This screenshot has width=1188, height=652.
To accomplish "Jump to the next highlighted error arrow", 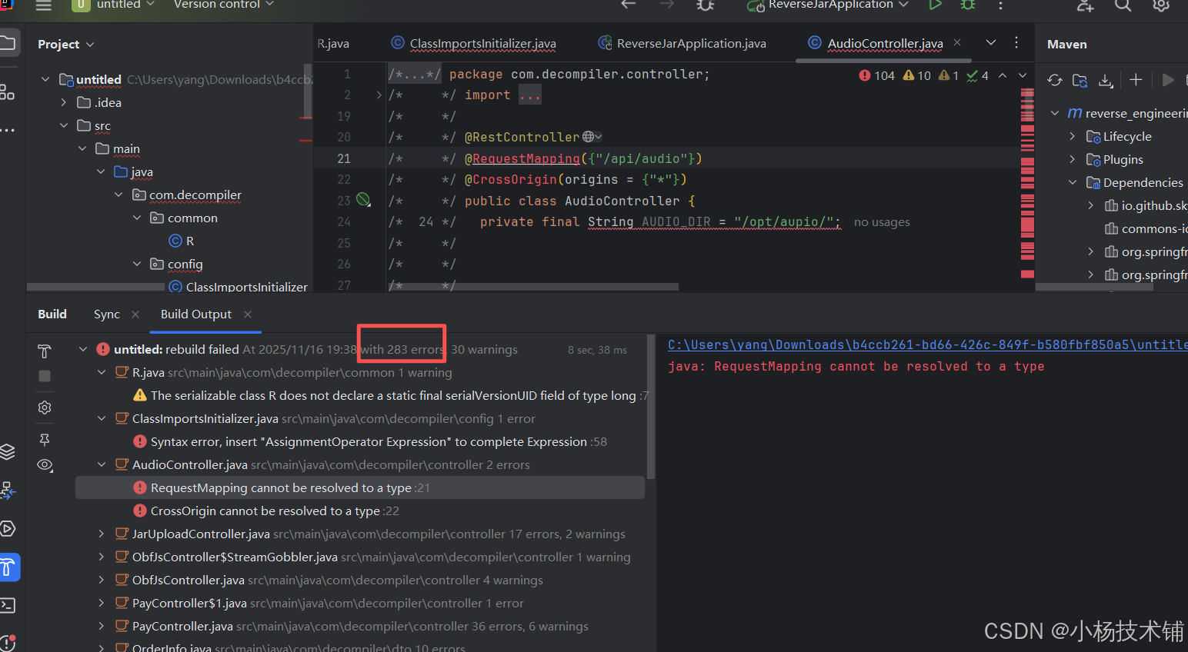I will (x=1023, y=75).
